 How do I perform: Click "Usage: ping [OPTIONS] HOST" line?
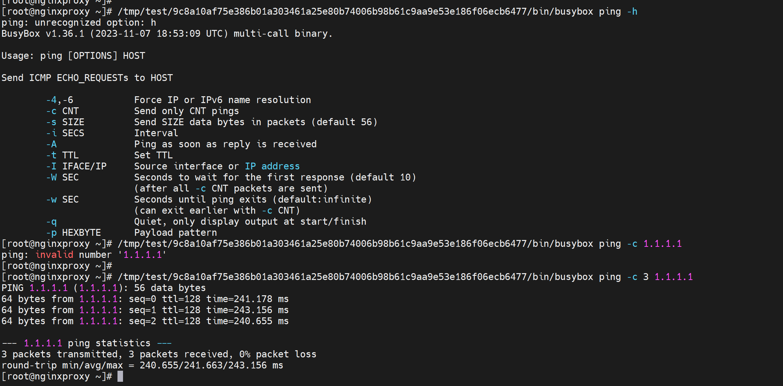pyautogui.click(x=73, y=56)
